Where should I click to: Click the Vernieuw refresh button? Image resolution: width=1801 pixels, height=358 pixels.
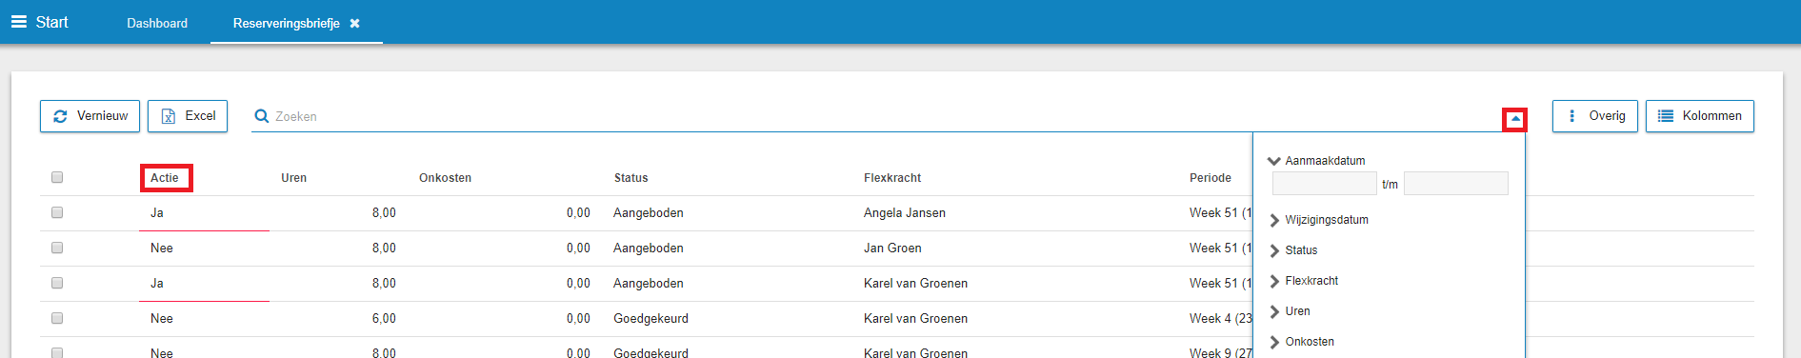tap(90, 116)
